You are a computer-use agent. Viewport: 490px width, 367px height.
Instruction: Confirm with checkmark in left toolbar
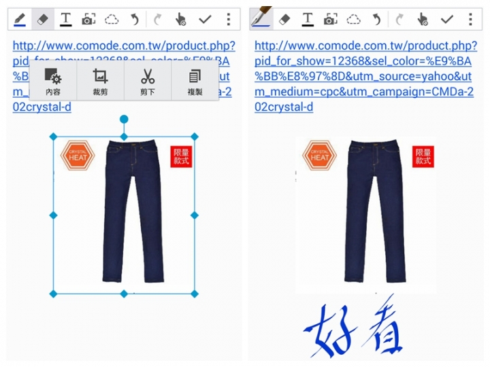[x=205, y=19]
